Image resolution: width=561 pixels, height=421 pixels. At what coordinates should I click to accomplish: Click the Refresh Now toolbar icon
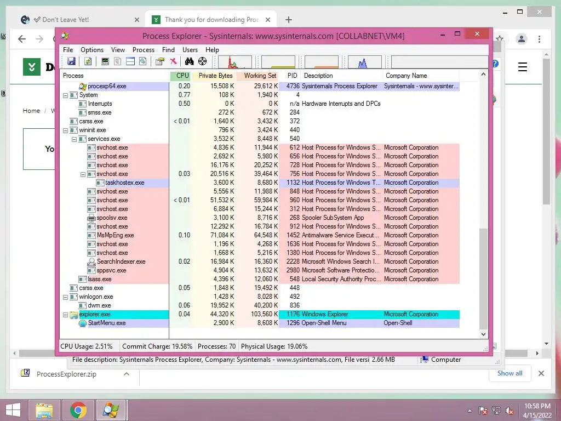click(x=88, y=61)
